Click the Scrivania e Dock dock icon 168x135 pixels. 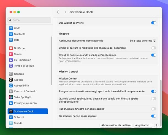(11, 111)
